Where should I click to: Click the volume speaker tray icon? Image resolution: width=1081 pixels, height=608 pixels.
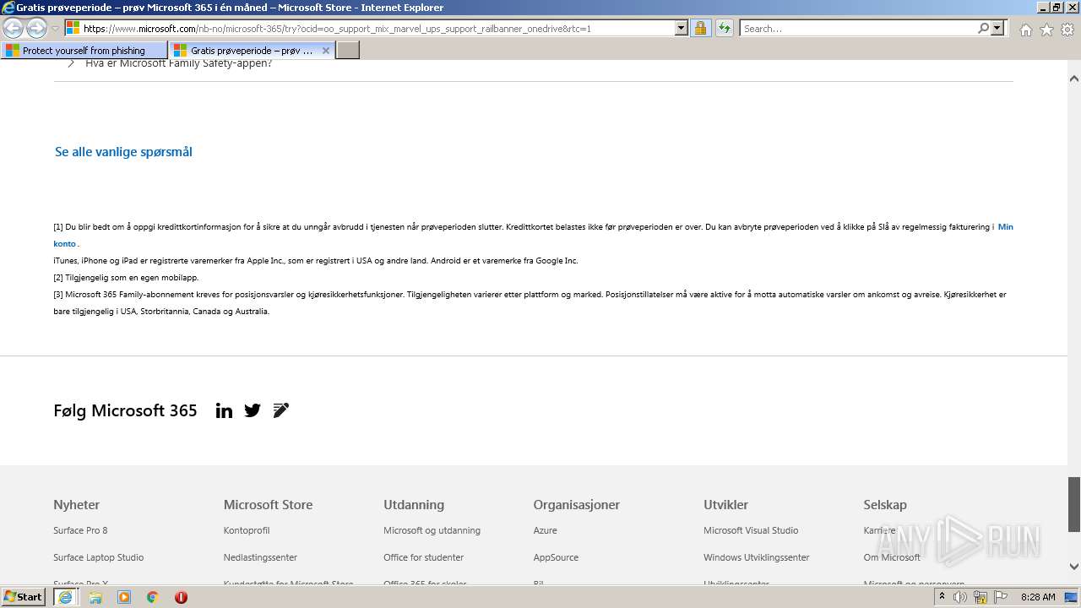point(960,597)
